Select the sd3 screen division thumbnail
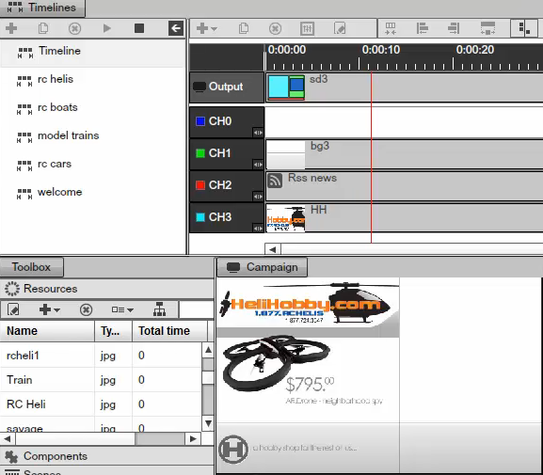Viewport: 543px width, 475px height. (x=286, y=87)
